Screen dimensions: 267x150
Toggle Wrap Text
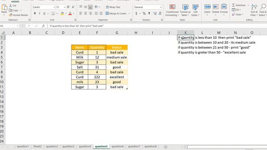click(x=113, y=7)
